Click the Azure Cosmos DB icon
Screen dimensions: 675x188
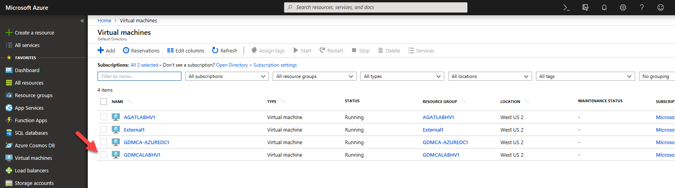pos(9,145)
